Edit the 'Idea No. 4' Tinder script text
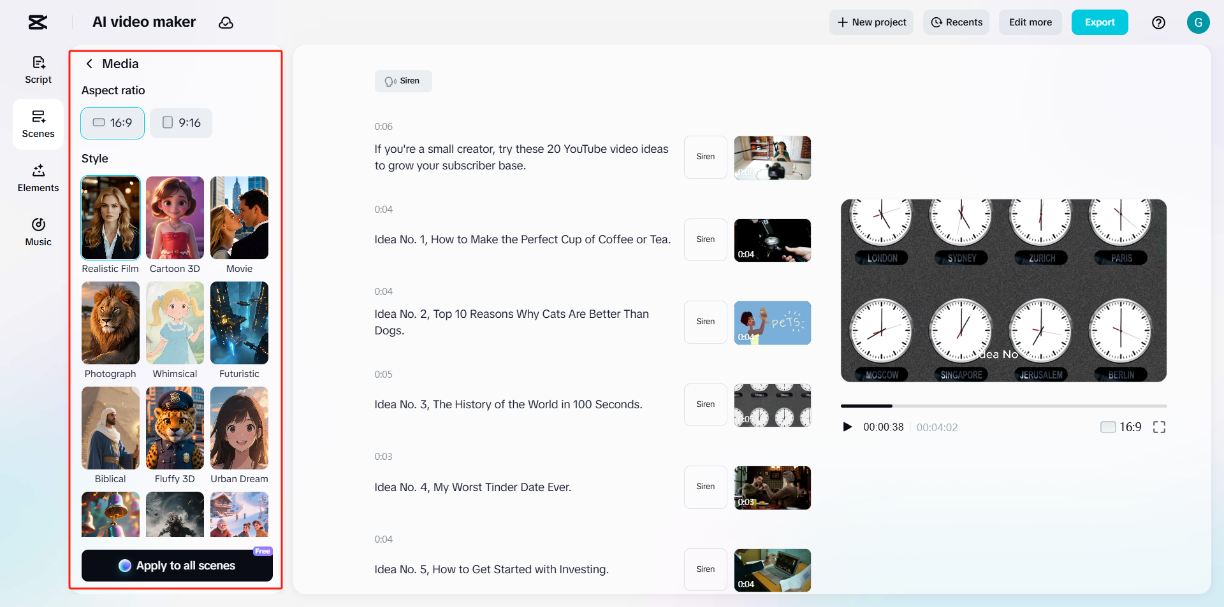 click(472, 487)
